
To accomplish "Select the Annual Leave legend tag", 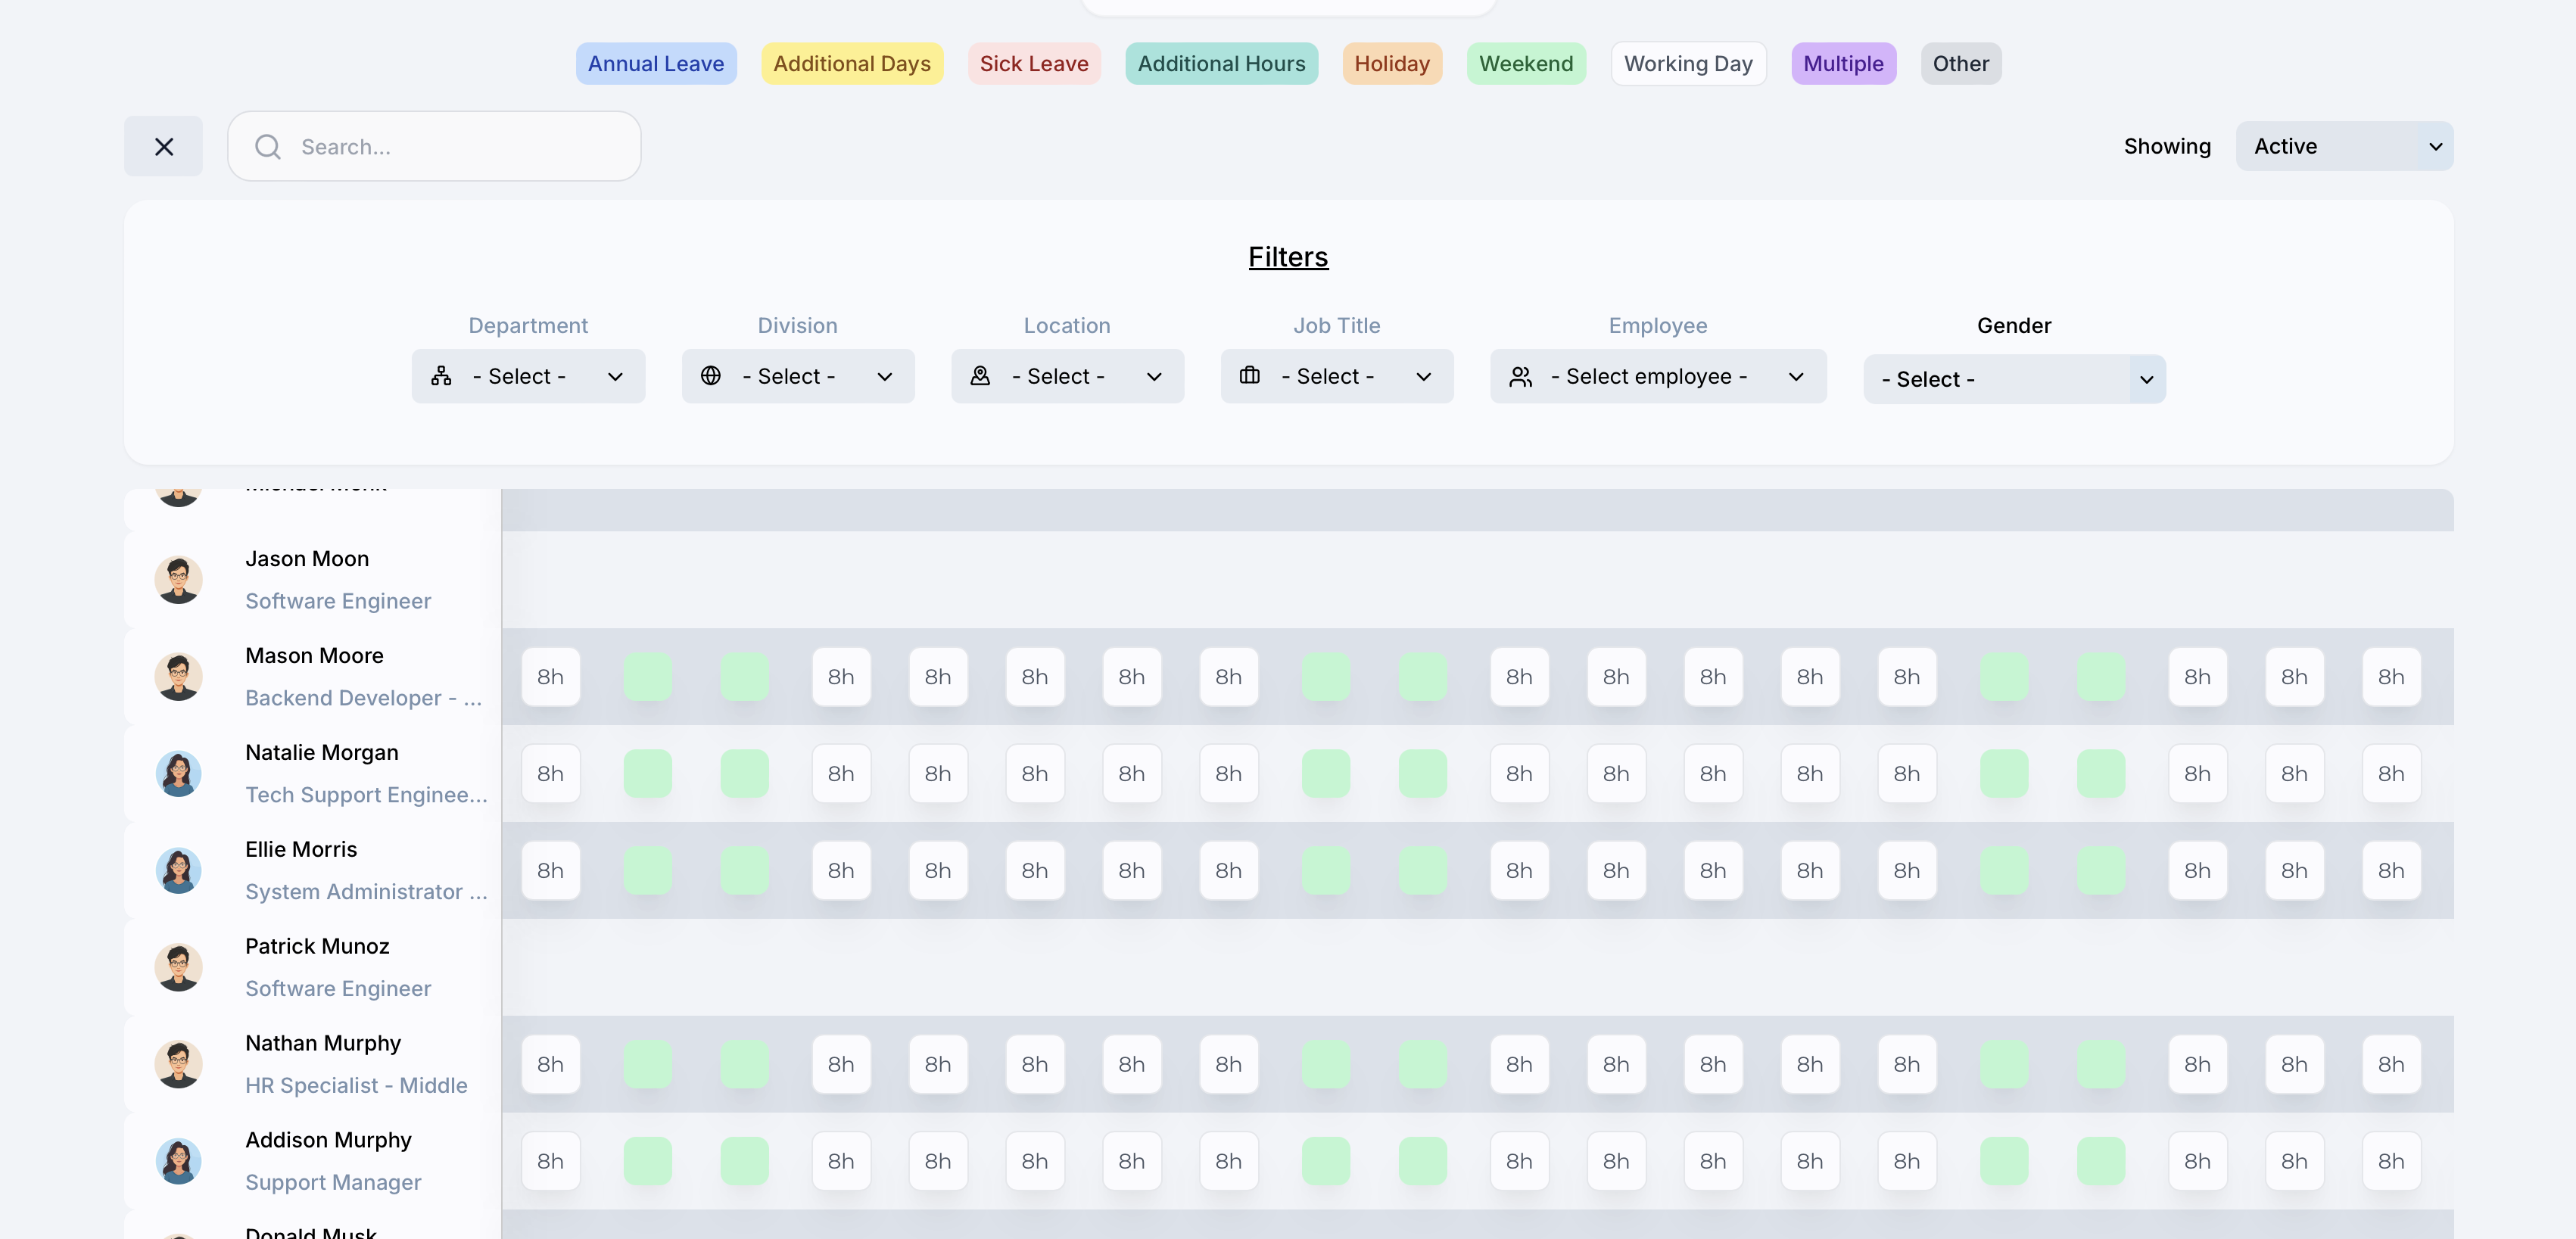I will 656,63.
